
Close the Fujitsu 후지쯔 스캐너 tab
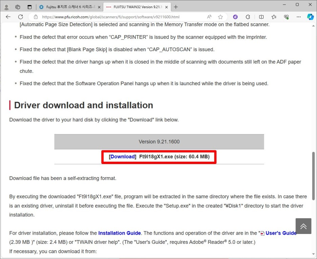pyautogui.click(x=99, y=7)
